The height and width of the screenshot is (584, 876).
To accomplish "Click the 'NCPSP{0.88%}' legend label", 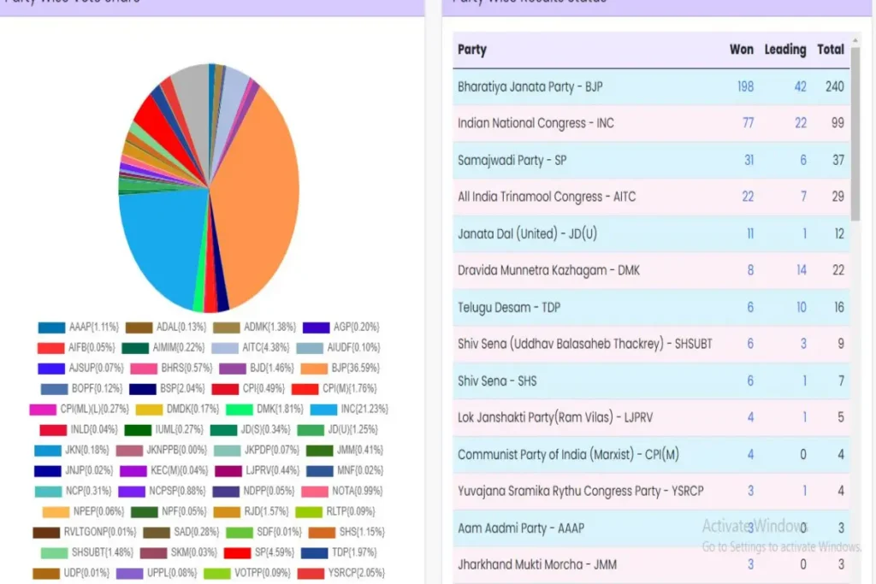I will pyautogui.click(x=177, y=492).
